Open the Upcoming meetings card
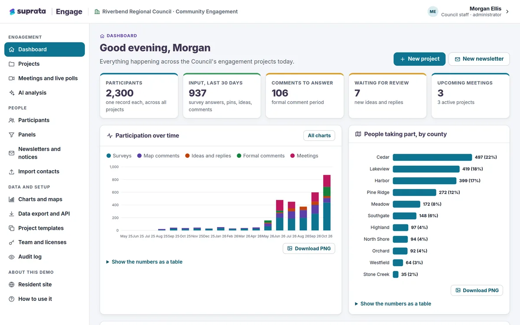 [471, 96]
